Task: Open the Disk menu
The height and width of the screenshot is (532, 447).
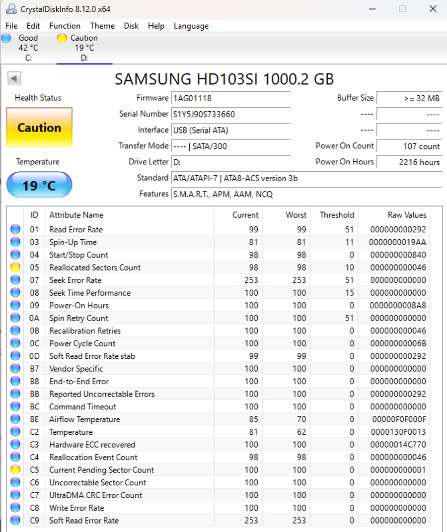Action: [x=131, y=26]
